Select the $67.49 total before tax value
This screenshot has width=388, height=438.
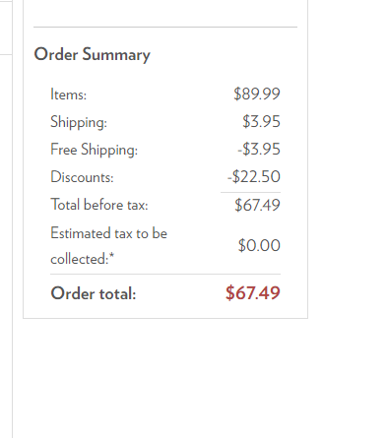pos(257,205)
